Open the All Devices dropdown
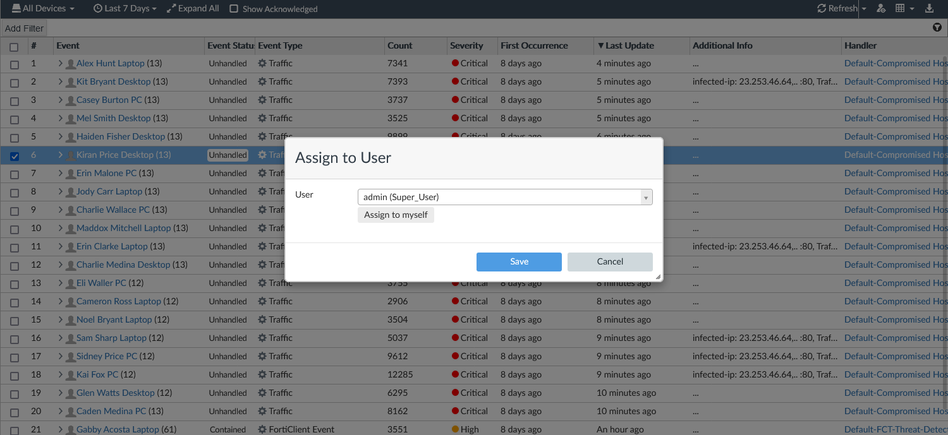Viewport: 948px width, 435px height. 43,9
